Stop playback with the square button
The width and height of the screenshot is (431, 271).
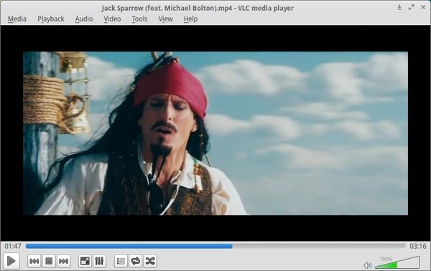click(49, 261)
